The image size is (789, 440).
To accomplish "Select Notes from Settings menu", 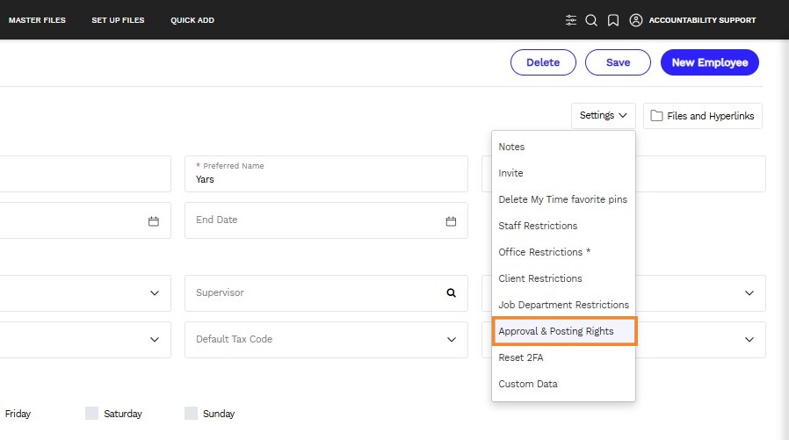I will tap(563, 147).
